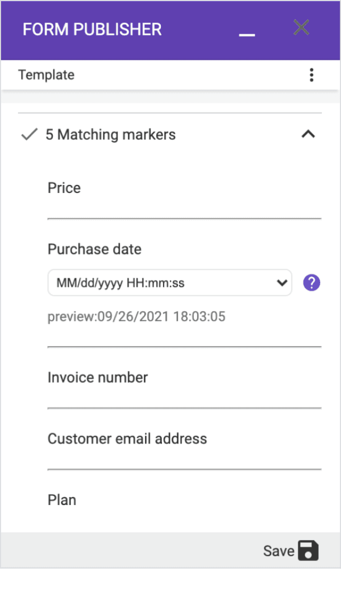Choose the Customer email address marker
The image size is (341, 610).
pyautogui.click(x=127, y=439)
